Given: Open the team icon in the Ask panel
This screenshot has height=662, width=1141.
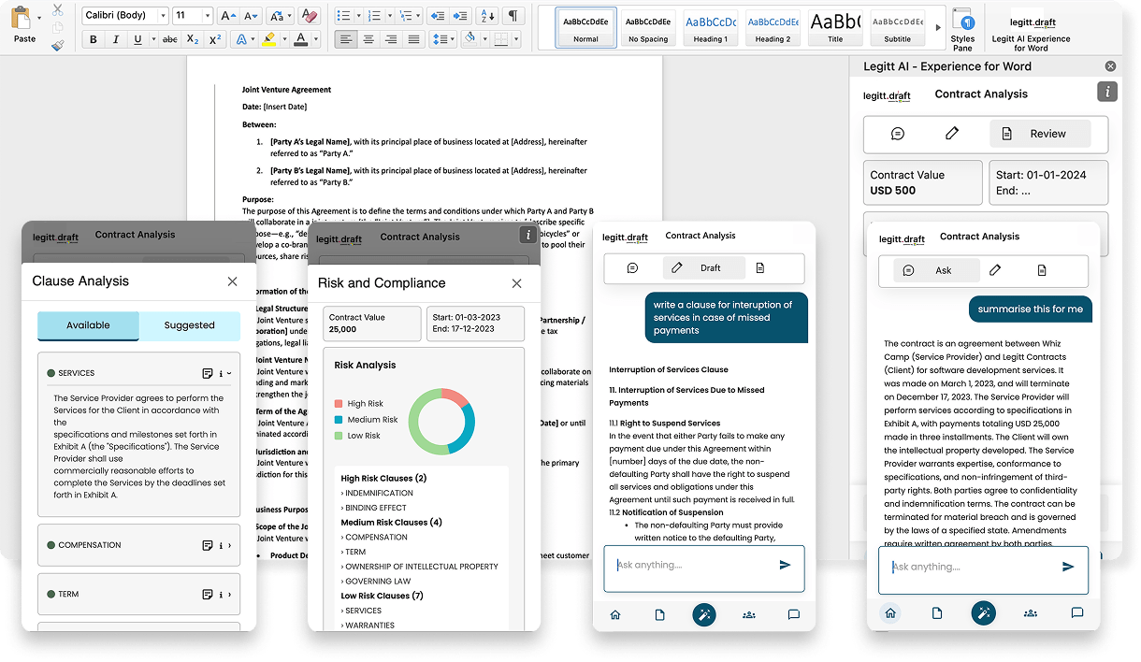Looking at the screenshot, I should click(1030, 613).
